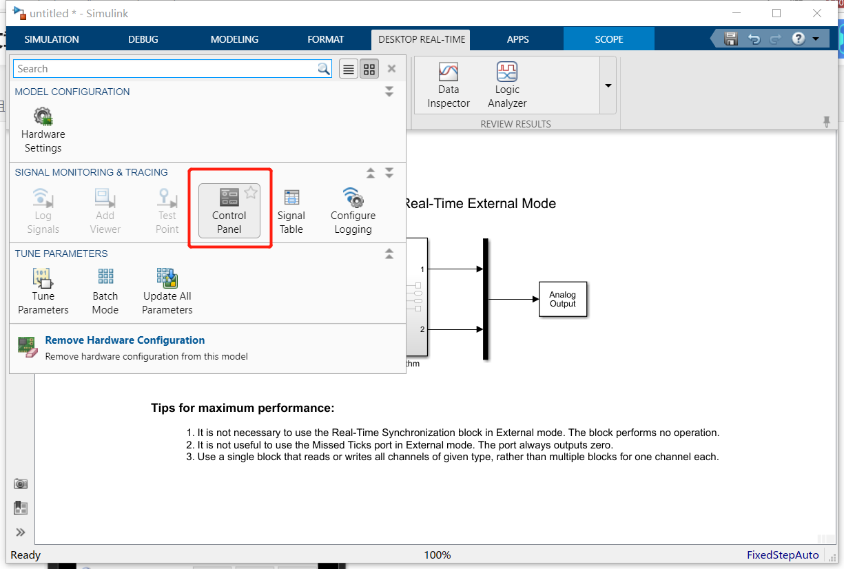Click the Real-Time External Mode title text
844x569 pixels.
click(x=480, y=204)
